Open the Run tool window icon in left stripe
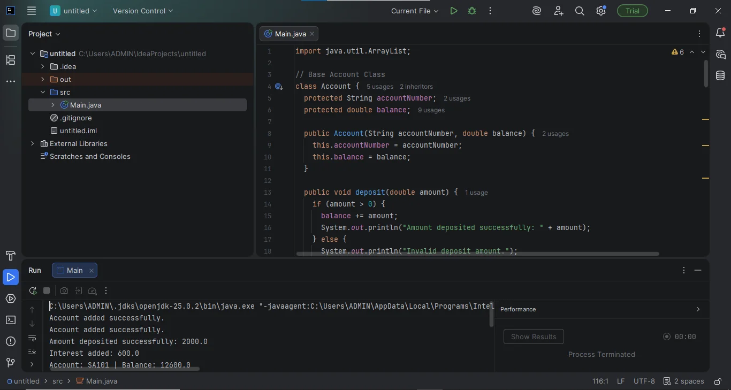 click(x=11, y=277)
